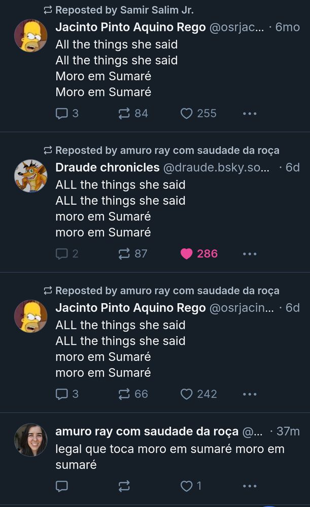The image size is (310, 507).
Task: Click the reply icon on Draude chronicles' post
Action: 61,254
